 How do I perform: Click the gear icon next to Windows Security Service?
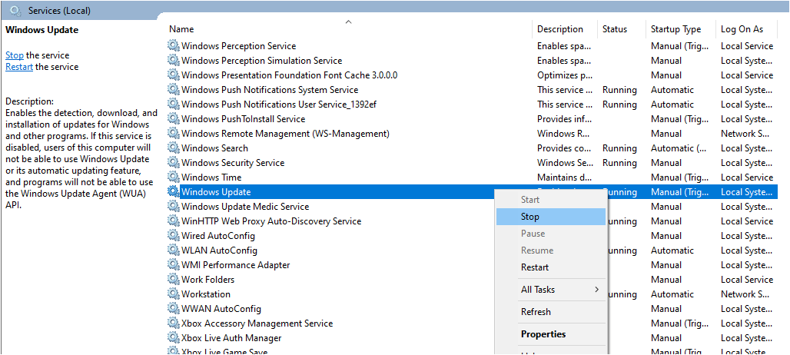point(174,163)
